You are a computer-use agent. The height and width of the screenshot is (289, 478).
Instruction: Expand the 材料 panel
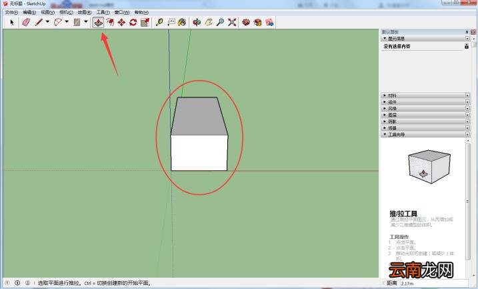(x=385, y=95)
